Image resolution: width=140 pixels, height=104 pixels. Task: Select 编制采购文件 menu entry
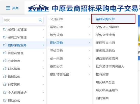[113, 19]
